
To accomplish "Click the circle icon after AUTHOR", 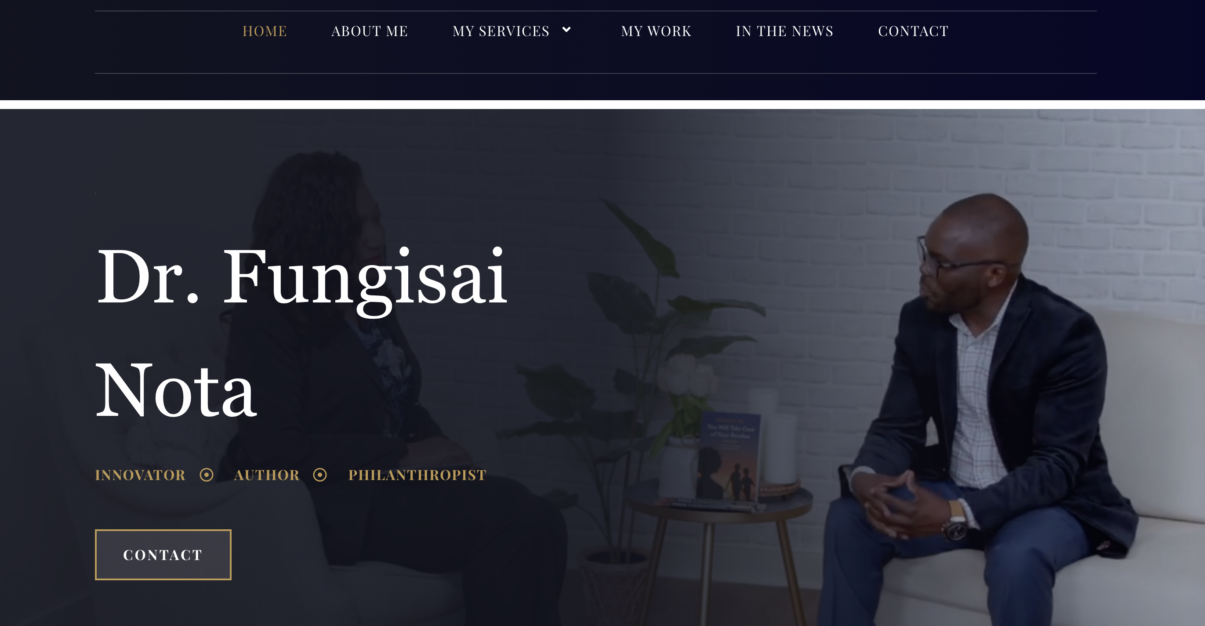I will 320,475.
